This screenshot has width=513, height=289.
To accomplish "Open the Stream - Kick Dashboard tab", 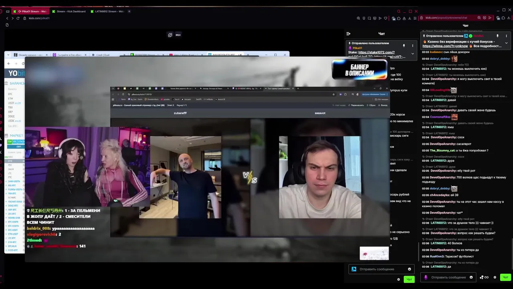I will (x=68, y=11).
